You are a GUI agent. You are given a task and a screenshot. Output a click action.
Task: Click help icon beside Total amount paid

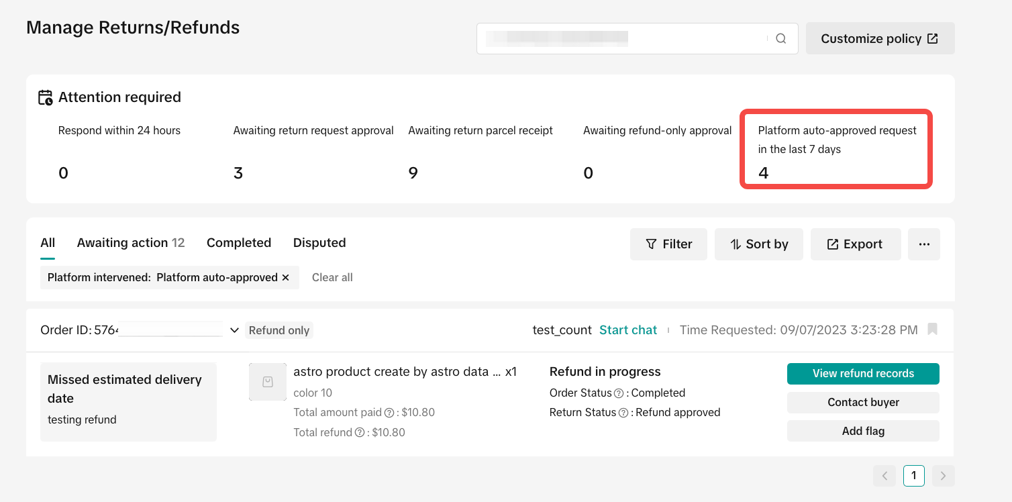(x=389, y=413)
